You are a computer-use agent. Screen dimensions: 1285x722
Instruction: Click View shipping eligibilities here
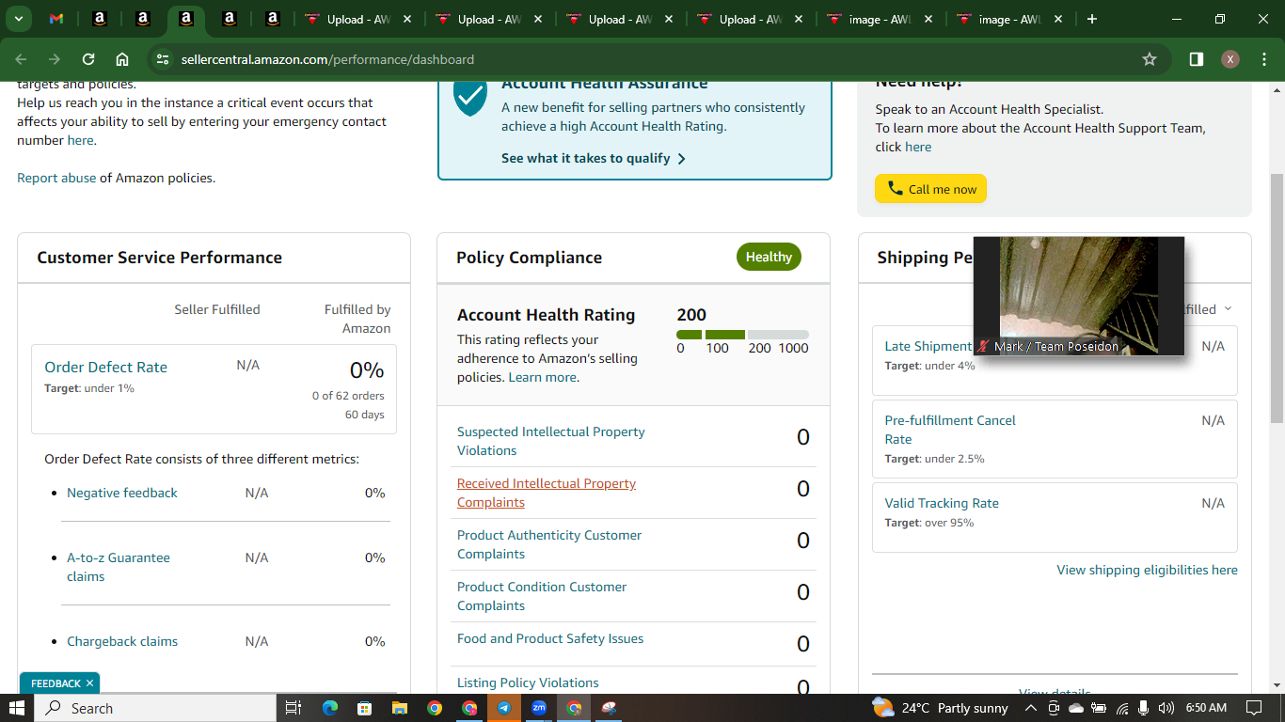pyautogui.click(x=1147, y=570)
